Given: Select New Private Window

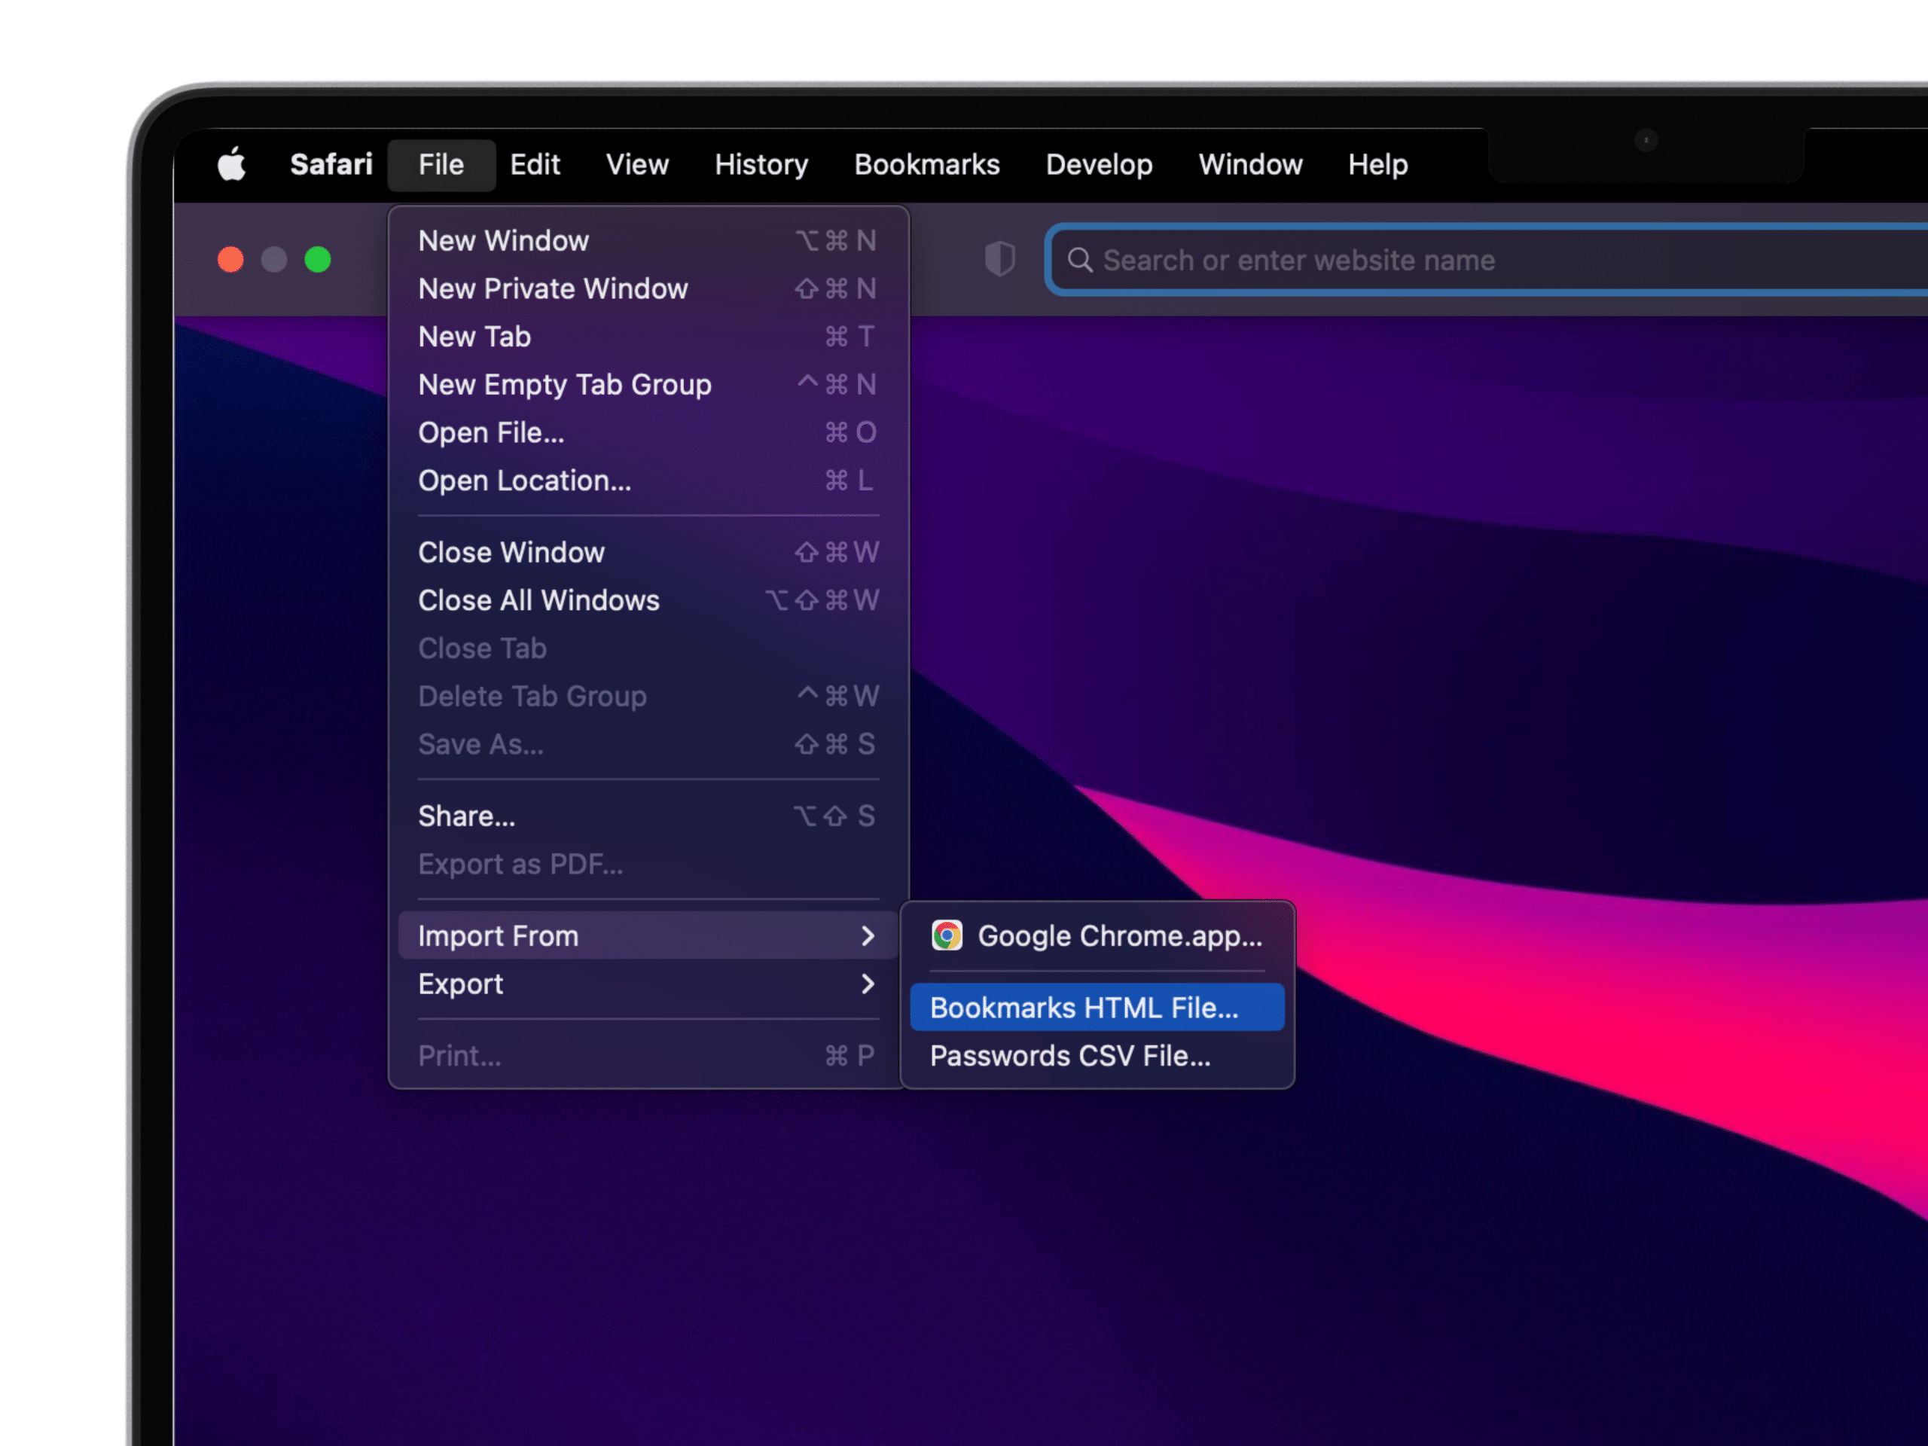Looking at the screenshot, I should pos(554,288).
